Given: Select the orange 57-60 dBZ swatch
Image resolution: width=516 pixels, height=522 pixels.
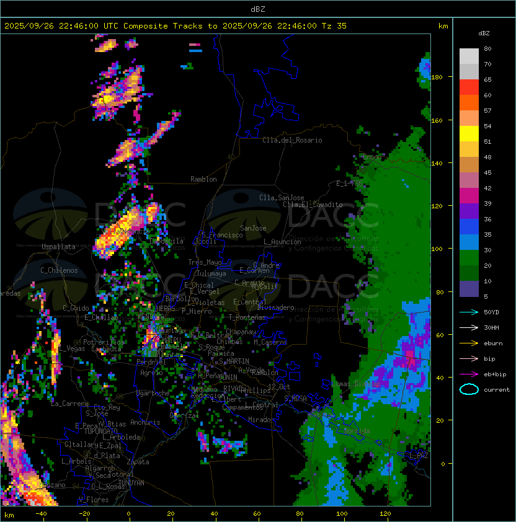Looking at the screenshot, I should coord(469,102).
